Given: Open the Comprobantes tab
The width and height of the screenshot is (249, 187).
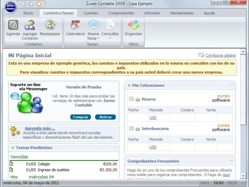Looking at the screenshot, I should 121,13.
